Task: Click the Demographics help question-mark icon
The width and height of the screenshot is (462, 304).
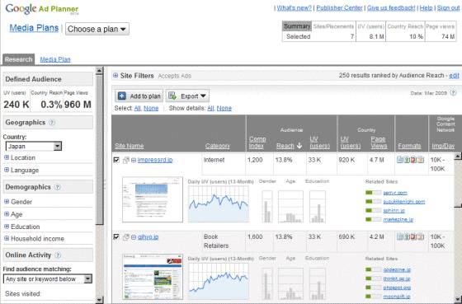Action: 58,187
